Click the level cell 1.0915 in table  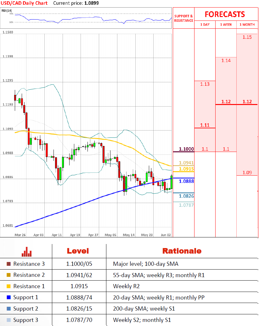79,286
